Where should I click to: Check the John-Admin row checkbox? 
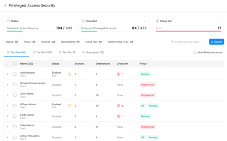(15, 95)
